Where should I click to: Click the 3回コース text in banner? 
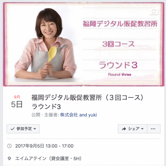[118, 44]
